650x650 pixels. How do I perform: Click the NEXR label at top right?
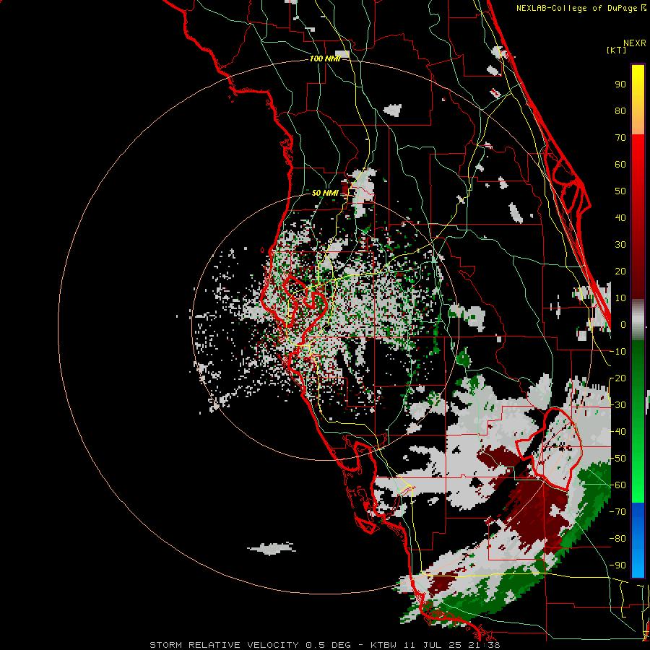(635, 43)
